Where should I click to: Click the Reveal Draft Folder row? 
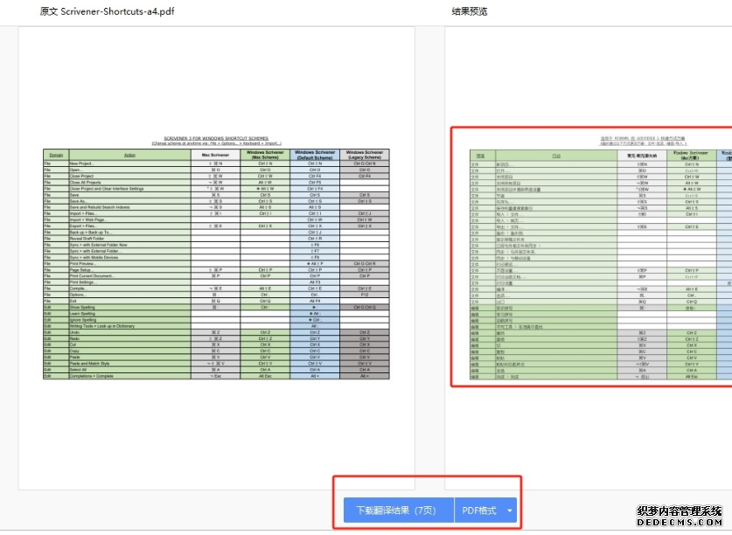[216, 239]
